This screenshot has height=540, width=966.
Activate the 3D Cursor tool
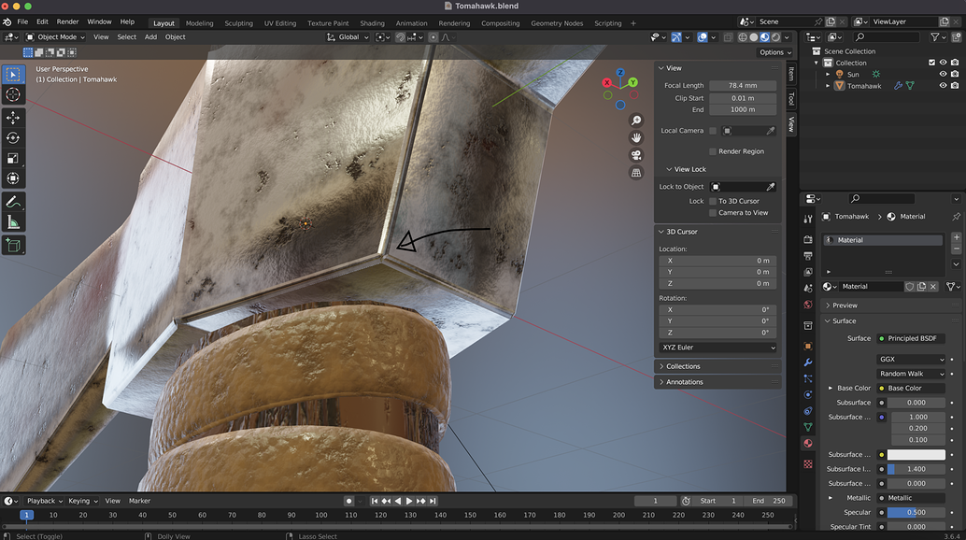pyautogui.click(x=13, y=94)
